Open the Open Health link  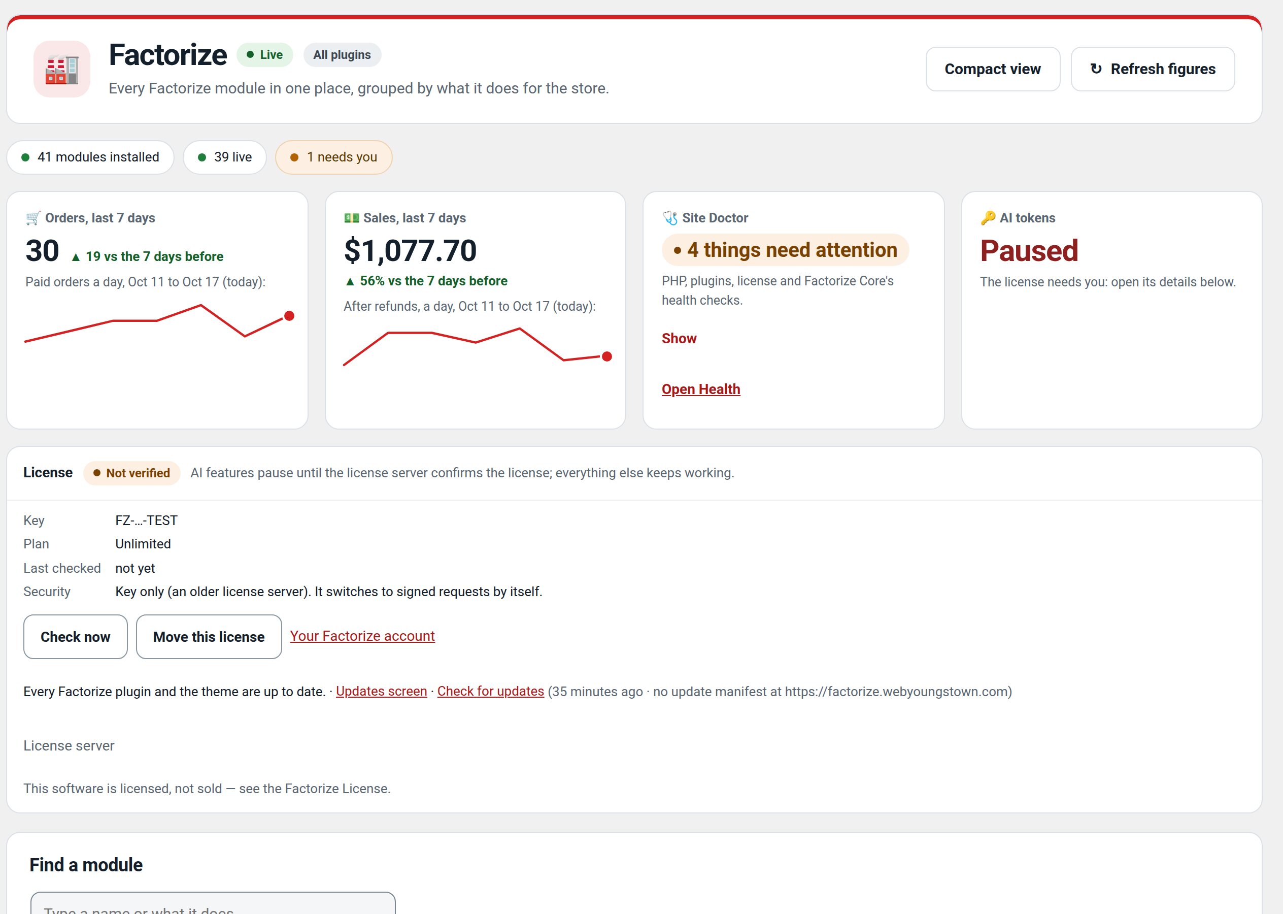point(701,389)
